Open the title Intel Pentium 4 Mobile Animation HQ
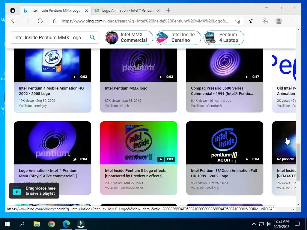The height and width of the screenshot is (230, 307). click(x=51, y=91)
